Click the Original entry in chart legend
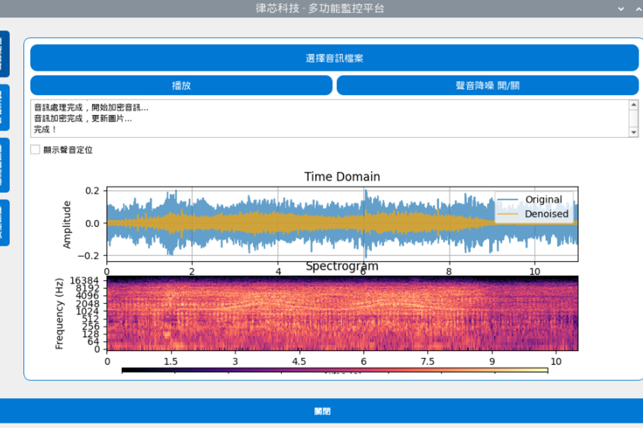Image resolution: width=643 pixels, height=428 pixels. pos(543,200)
